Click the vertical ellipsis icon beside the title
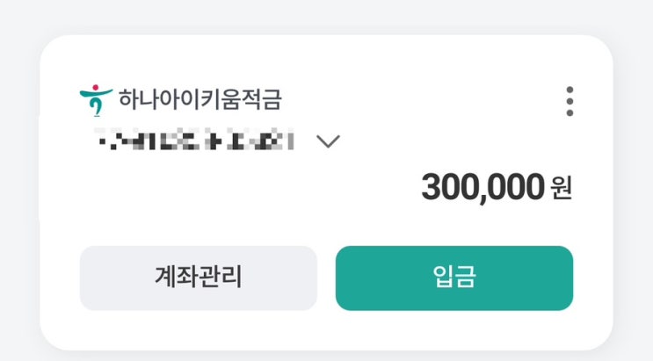This screenshot has height=361, width=653. [570, 101]
